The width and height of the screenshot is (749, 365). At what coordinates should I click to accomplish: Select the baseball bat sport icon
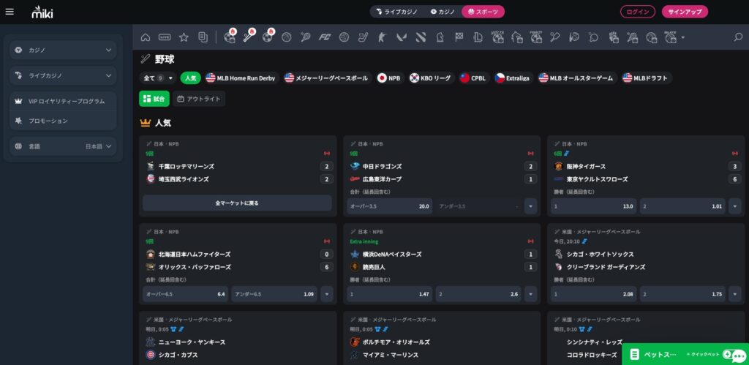[249, 37]
